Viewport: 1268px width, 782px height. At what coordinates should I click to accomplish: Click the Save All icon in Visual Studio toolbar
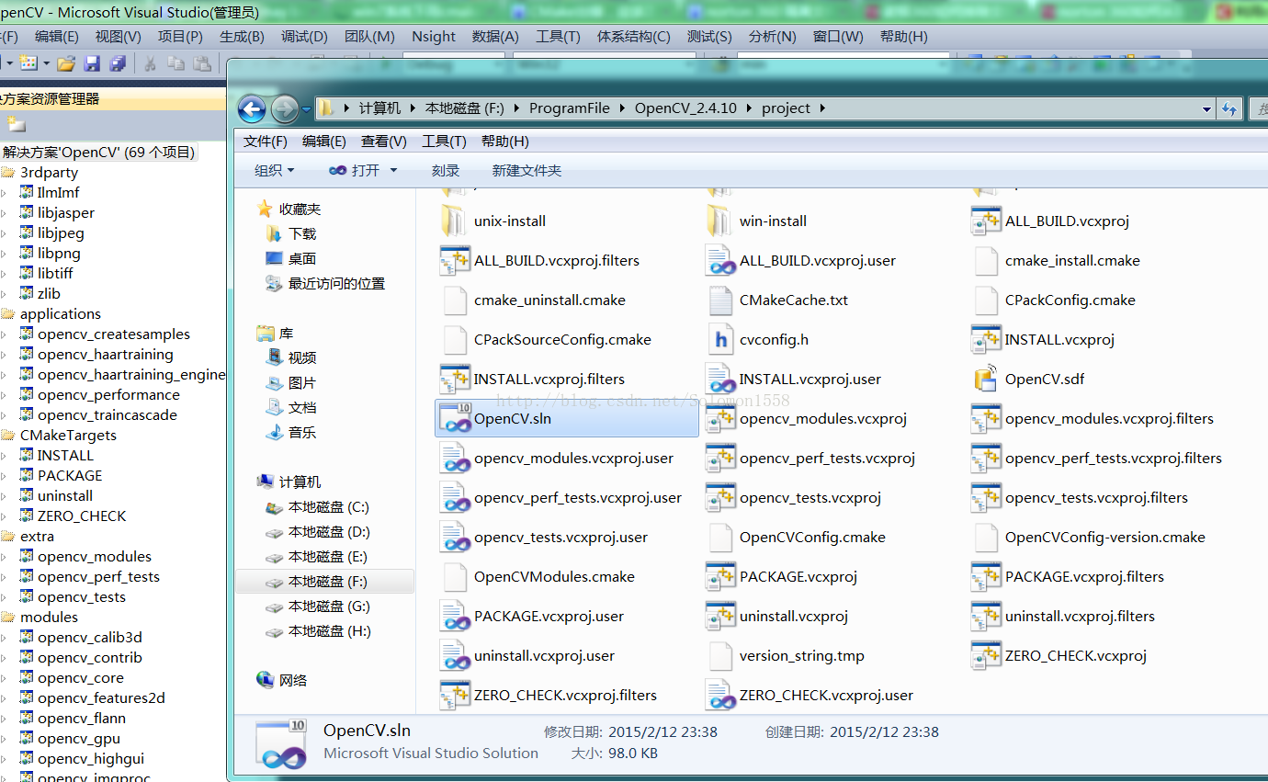tap(118, 63)
